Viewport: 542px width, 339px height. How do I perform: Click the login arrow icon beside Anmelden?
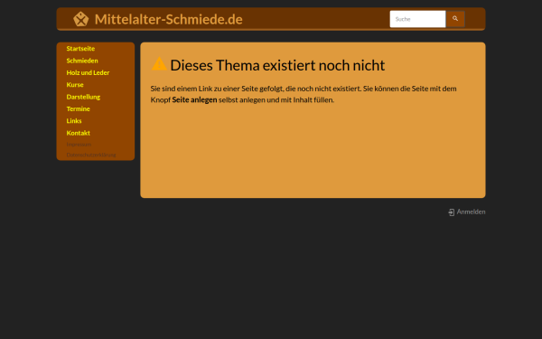(452, 212)
